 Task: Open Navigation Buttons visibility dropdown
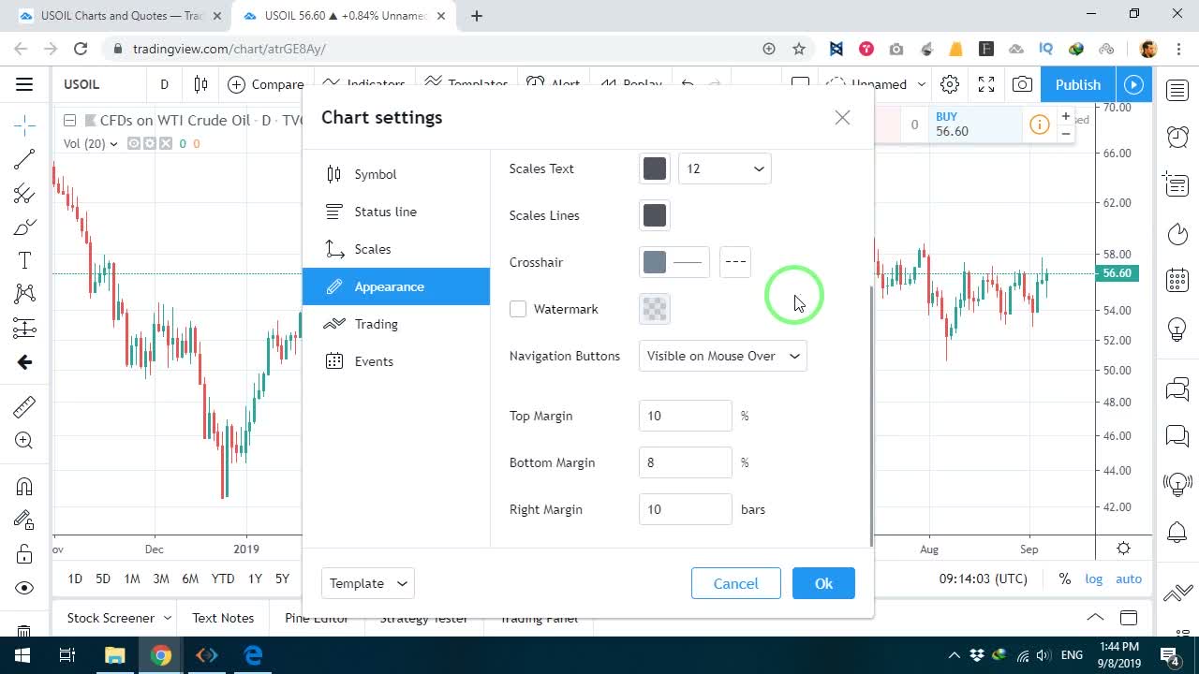(x=722, y=356)
